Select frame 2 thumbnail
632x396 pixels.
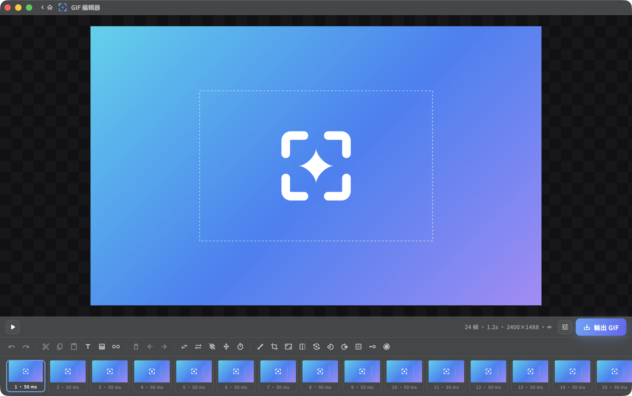[68, 375]
